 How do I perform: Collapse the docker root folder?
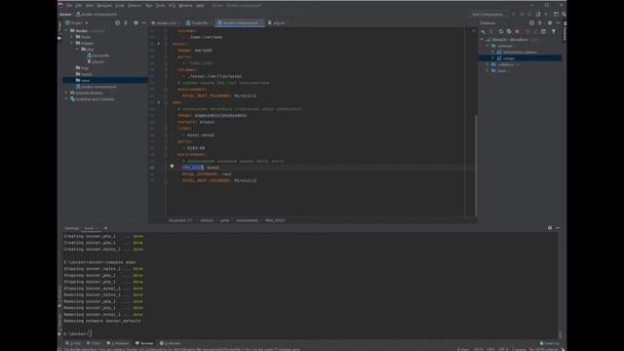tap(67, 30)
